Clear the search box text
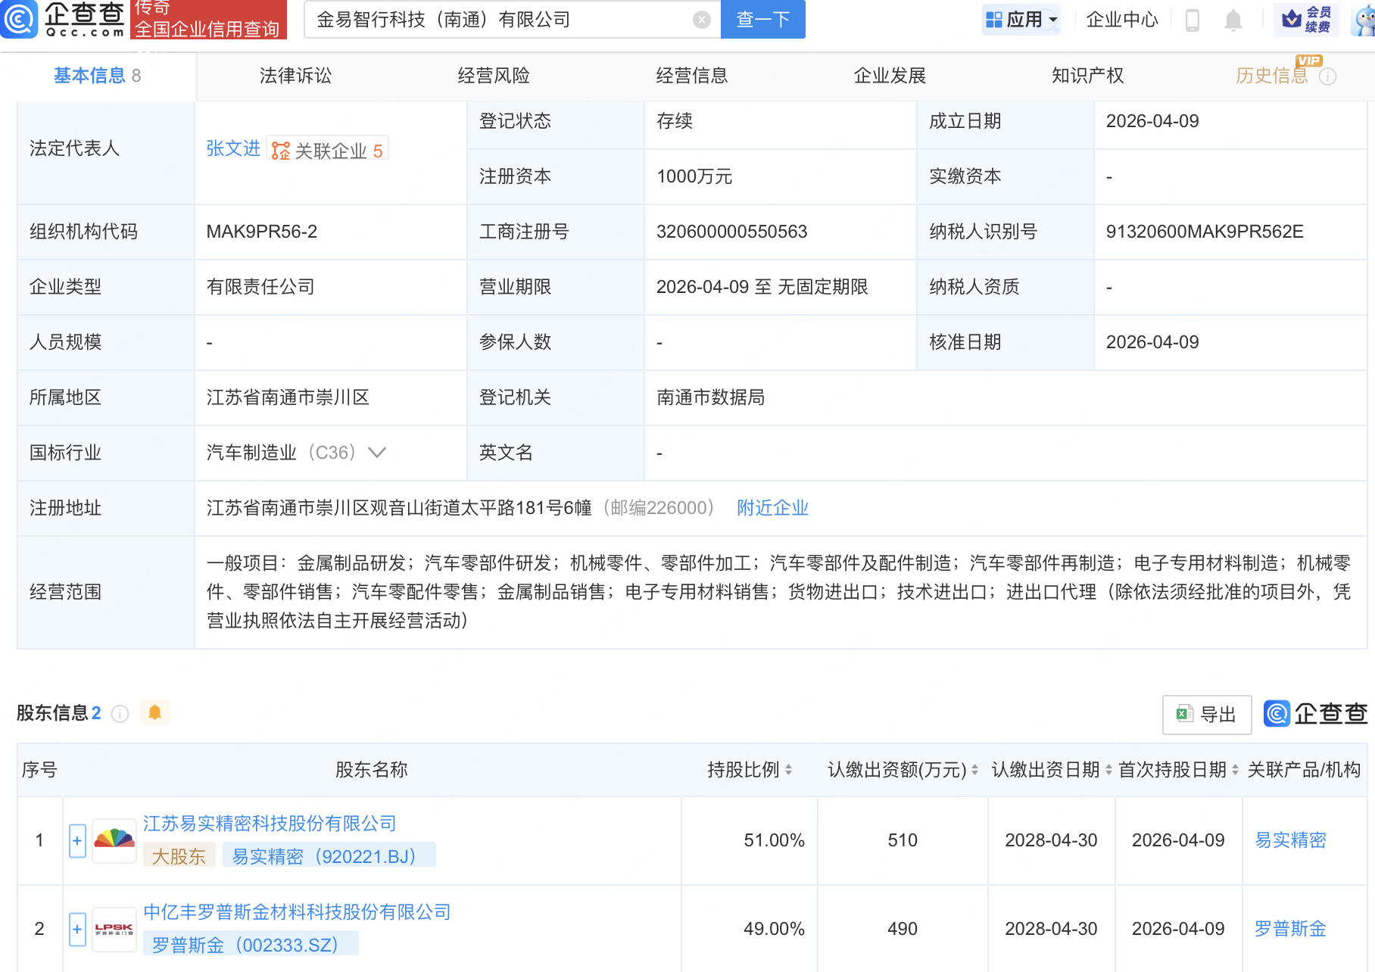The width and height of the screenshot is (1375, 972). 702,20
